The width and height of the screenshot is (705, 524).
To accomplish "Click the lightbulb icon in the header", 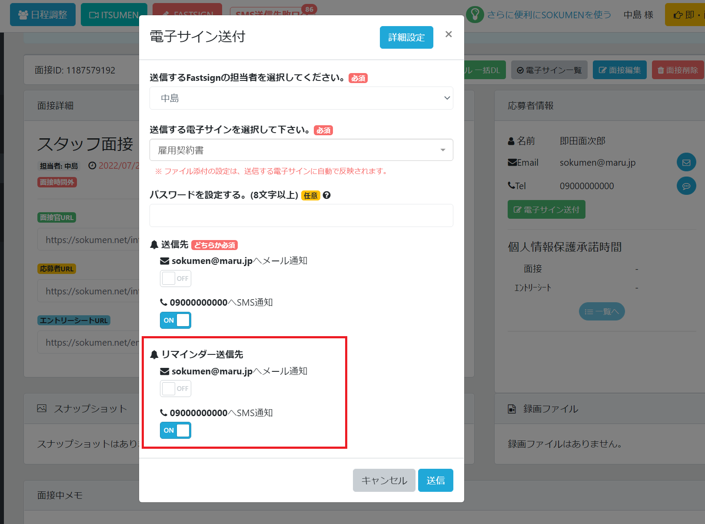I will point(475,15).
